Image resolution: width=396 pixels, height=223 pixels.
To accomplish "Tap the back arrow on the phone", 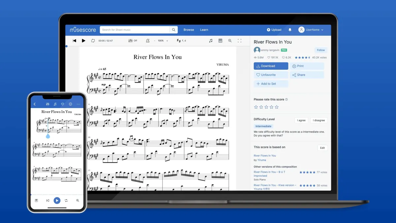I will click(x=35, y=104).
